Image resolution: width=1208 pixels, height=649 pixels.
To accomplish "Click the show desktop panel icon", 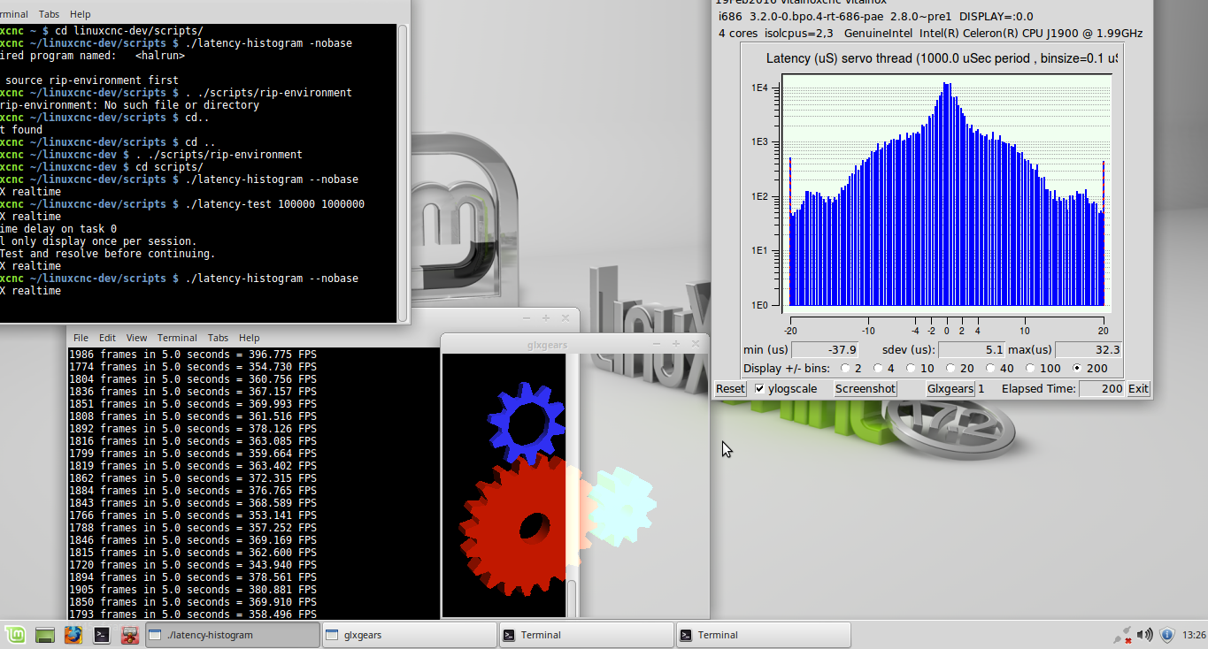I will 44,635.
